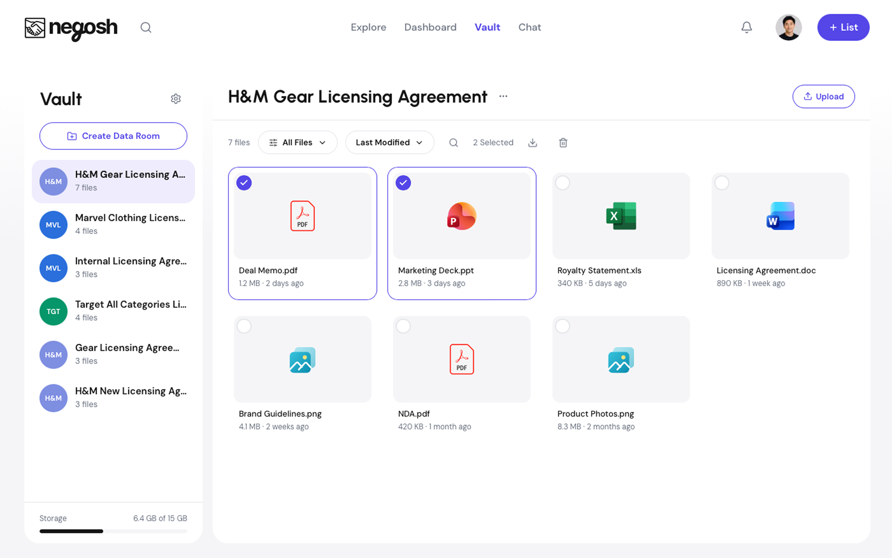
Task: Open the Vault tab
Action: [x=487, y=27]
